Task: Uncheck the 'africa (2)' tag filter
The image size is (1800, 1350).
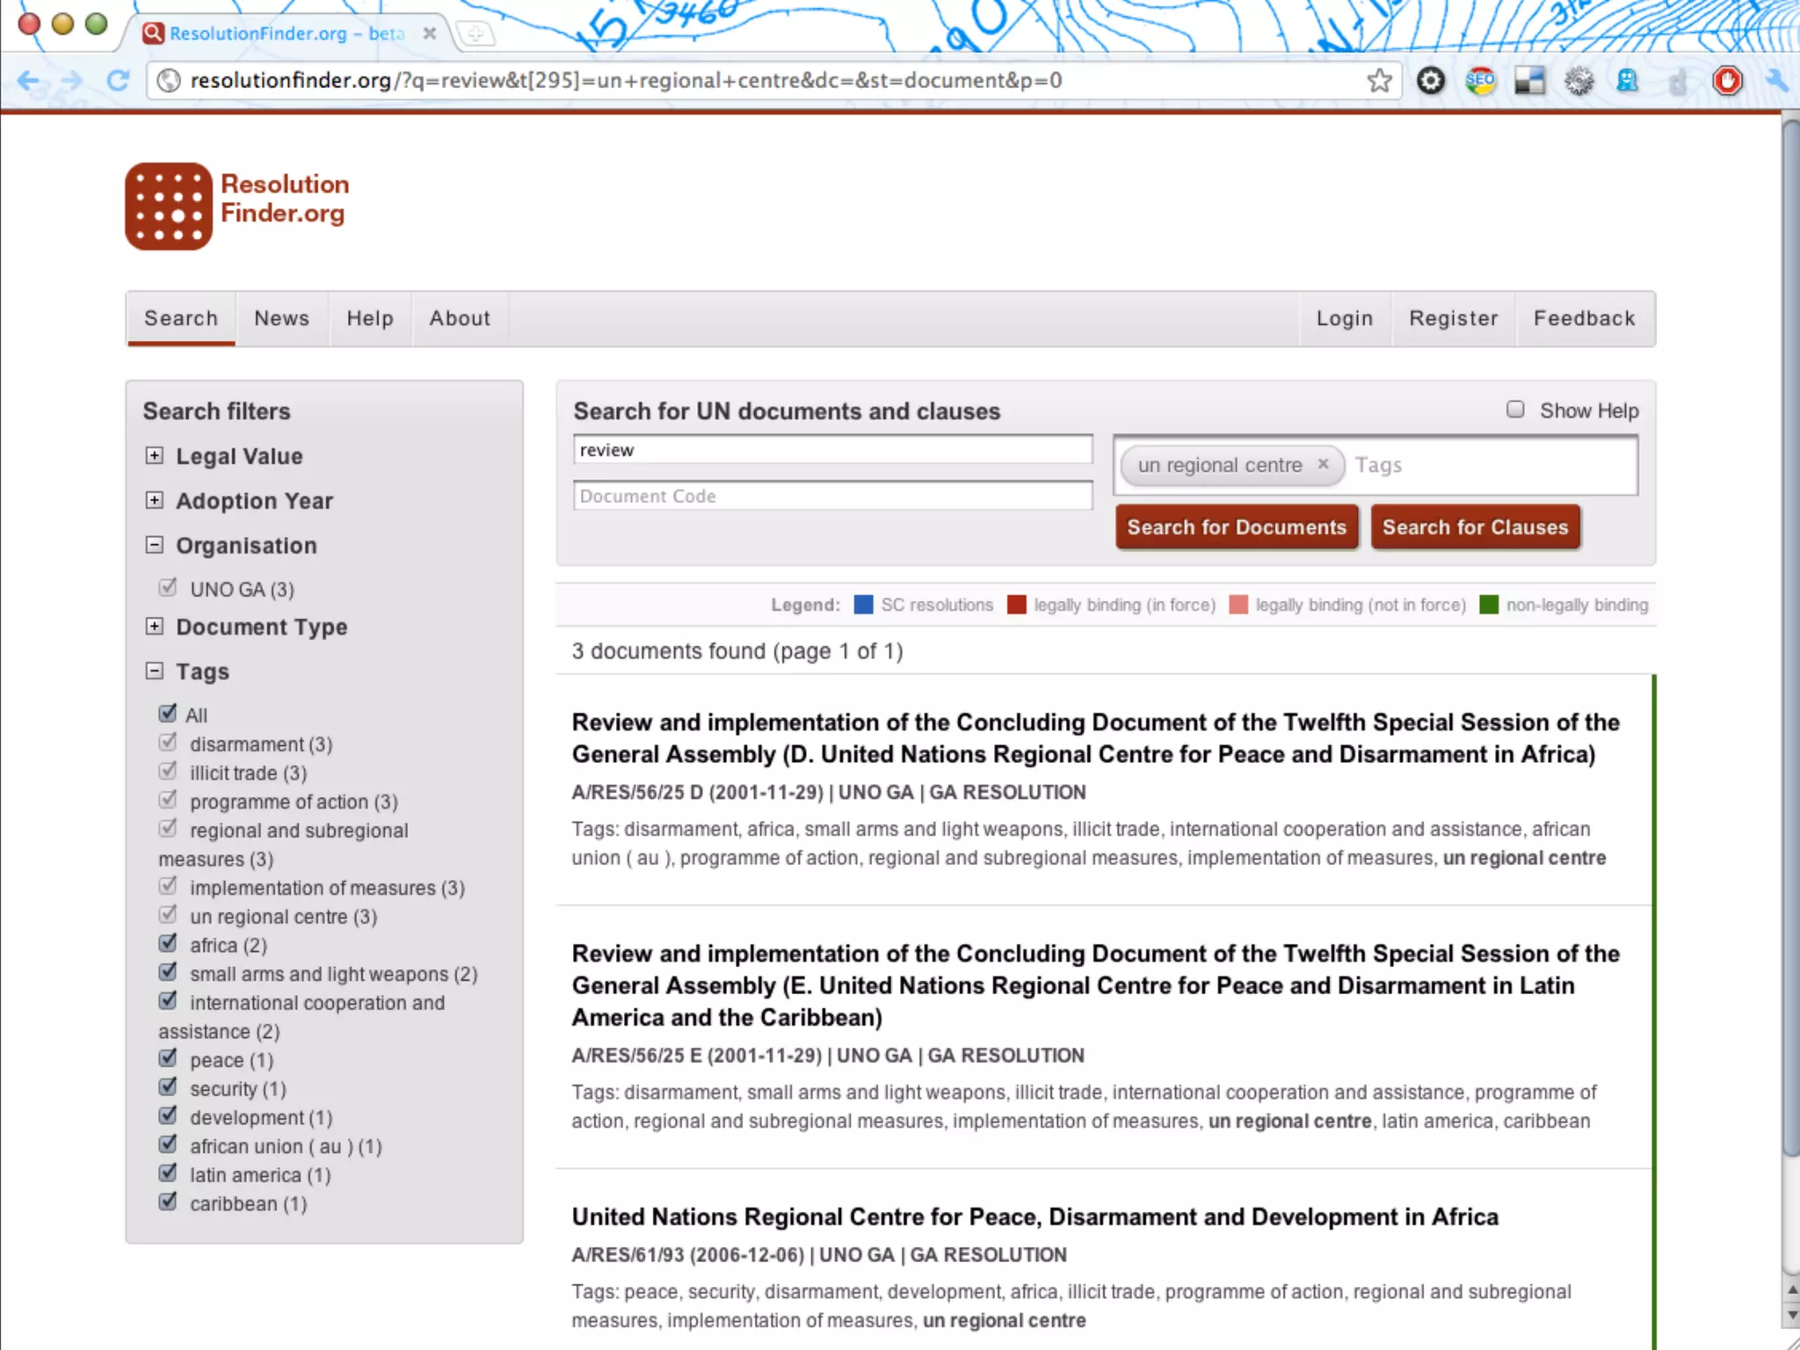Action: [168, 944]
